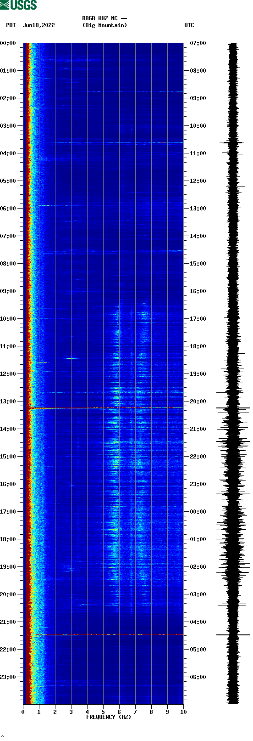The image size is (253, 741).
Task: Click the 'Jun18,2022' date label
Action: click(x=38, y=25)
